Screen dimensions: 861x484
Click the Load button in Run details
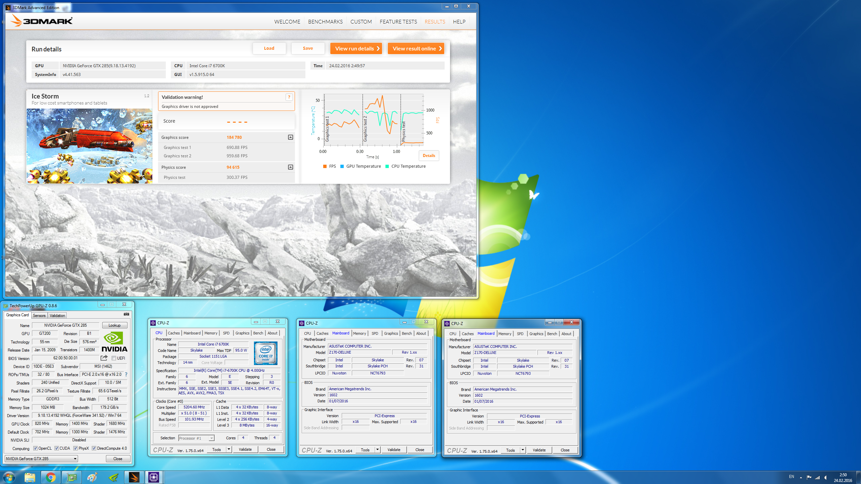coord(269,48)
